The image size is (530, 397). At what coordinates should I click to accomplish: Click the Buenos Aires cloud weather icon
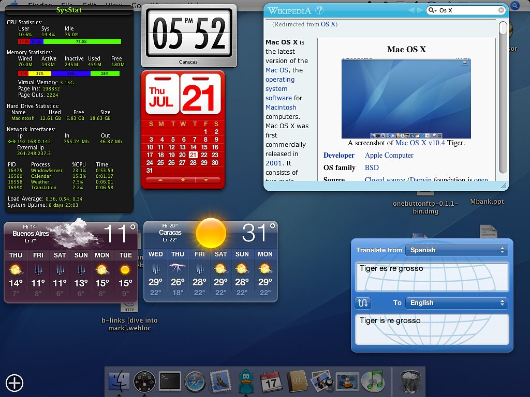tap(75, 233)
